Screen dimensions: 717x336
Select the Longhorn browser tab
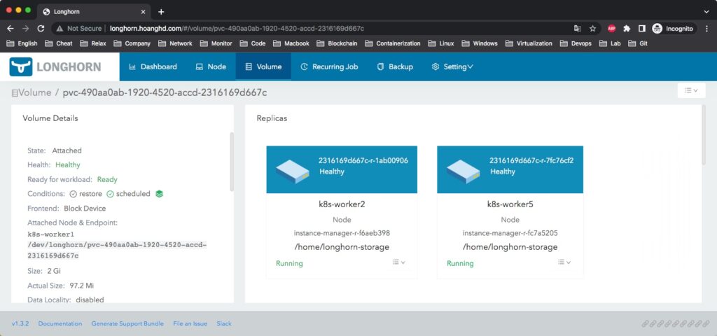point(93,12)
